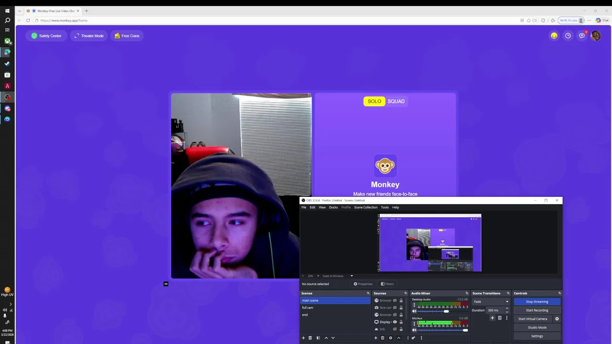
Task: Open source Filters in OBS
Action: [x=387, y=284]
